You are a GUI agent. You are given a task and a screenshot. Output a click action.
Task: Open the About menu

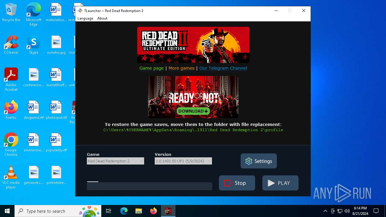pyautogui.click(x=102, y=18)
